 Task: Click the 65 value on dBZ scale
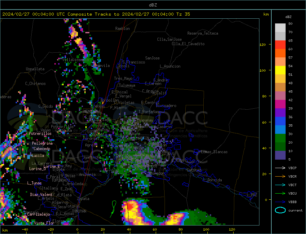(290, 40)
